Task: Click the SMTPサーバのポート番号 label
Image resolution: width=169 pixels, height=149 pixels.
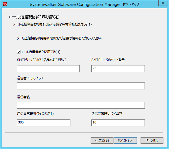Action: [108, 60]
